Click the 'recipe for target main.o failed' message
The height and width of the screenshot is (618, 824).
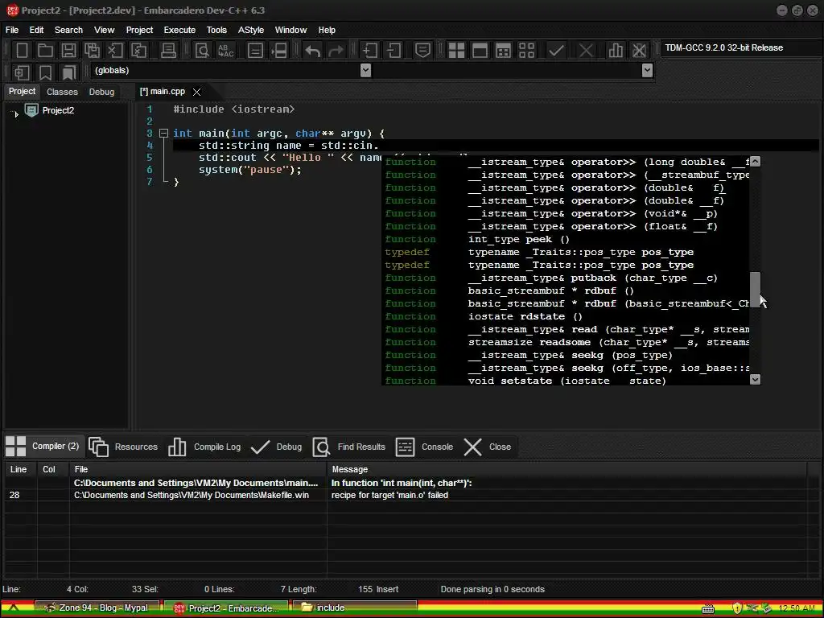click(389, 495)
